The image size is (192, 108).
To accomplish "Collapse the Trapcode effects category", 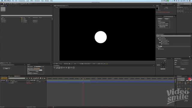I will [x=157, y=48].
